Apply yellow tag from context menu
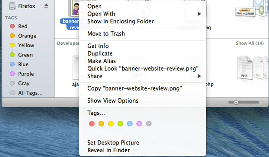The height and width of the screenshot is (157, 269). [x=111, y=124]
